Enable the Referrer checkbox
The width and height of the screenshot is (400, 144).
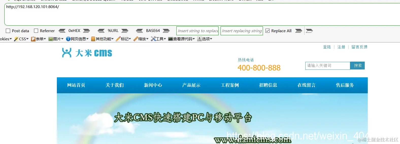coord(36,31)
